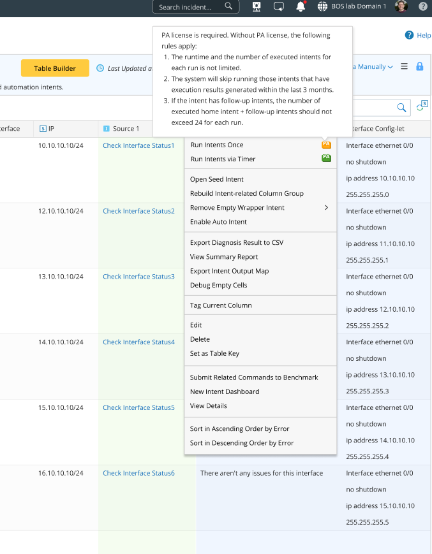Click the IP column header text
Viewport: 432px width, 554px height.
[x=51, y=129]
